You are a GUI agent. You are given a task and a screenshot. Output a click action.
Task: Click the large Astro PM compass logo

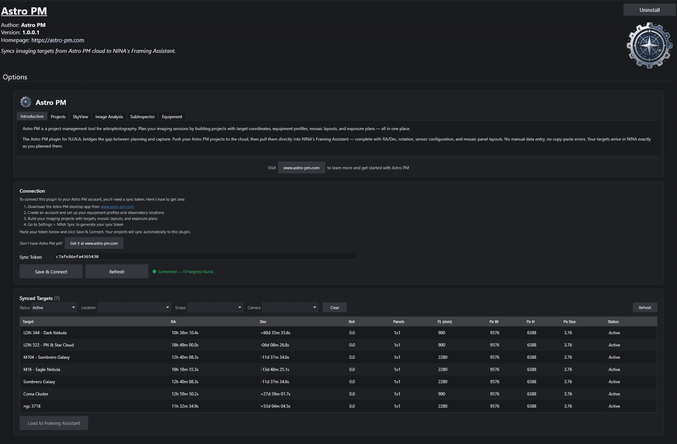click(x=649, y=45)
